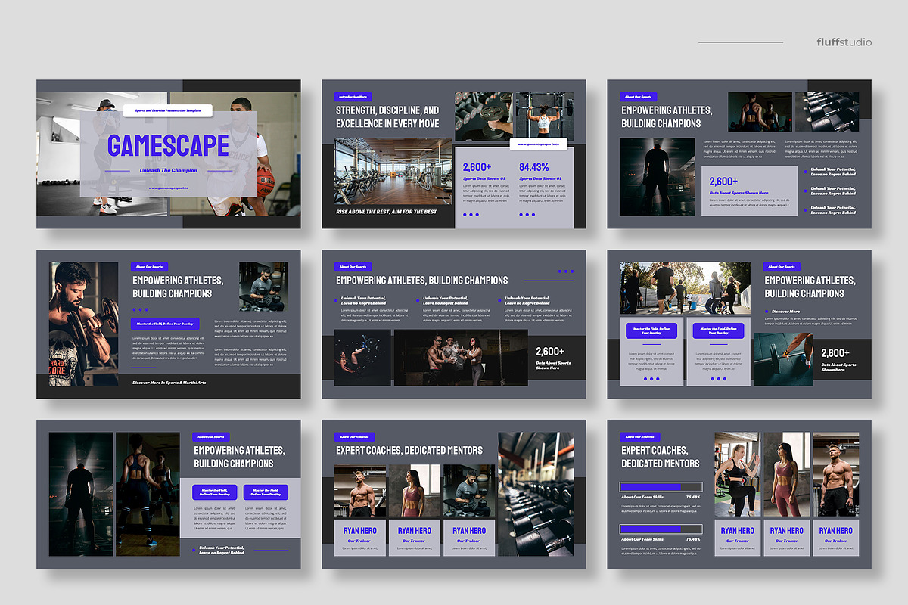Viewport: 908px width, 605px height.
Task: Open the www.gamescapesports.co link
Action: point(540,143)
